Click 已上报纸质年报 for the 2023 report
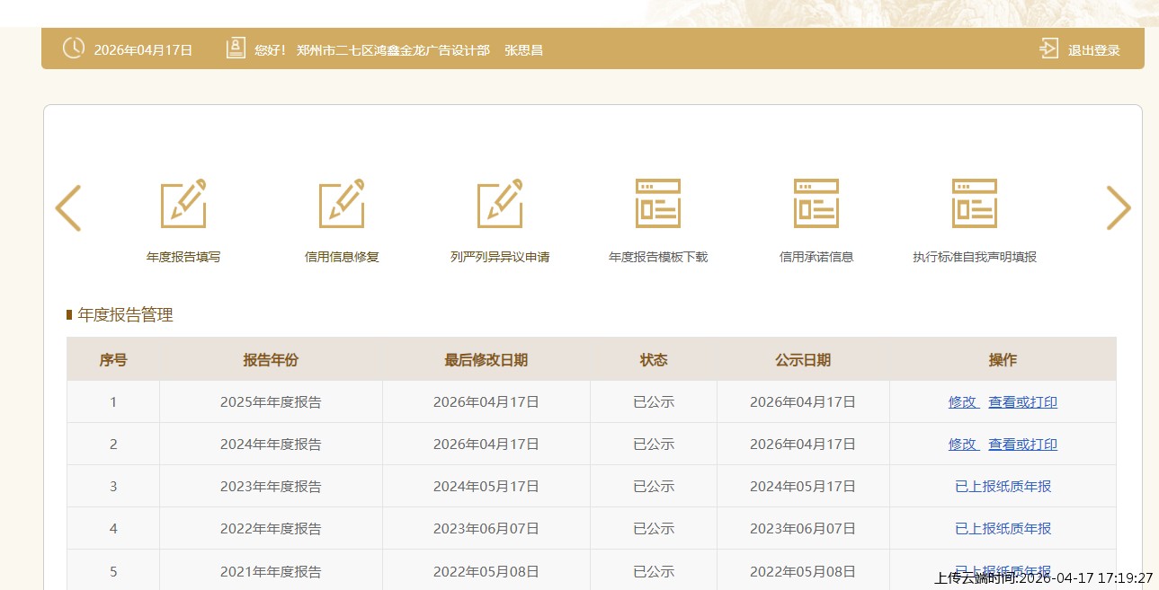The height and width of the screenshot is (590, 1159). click(1003, 487)
